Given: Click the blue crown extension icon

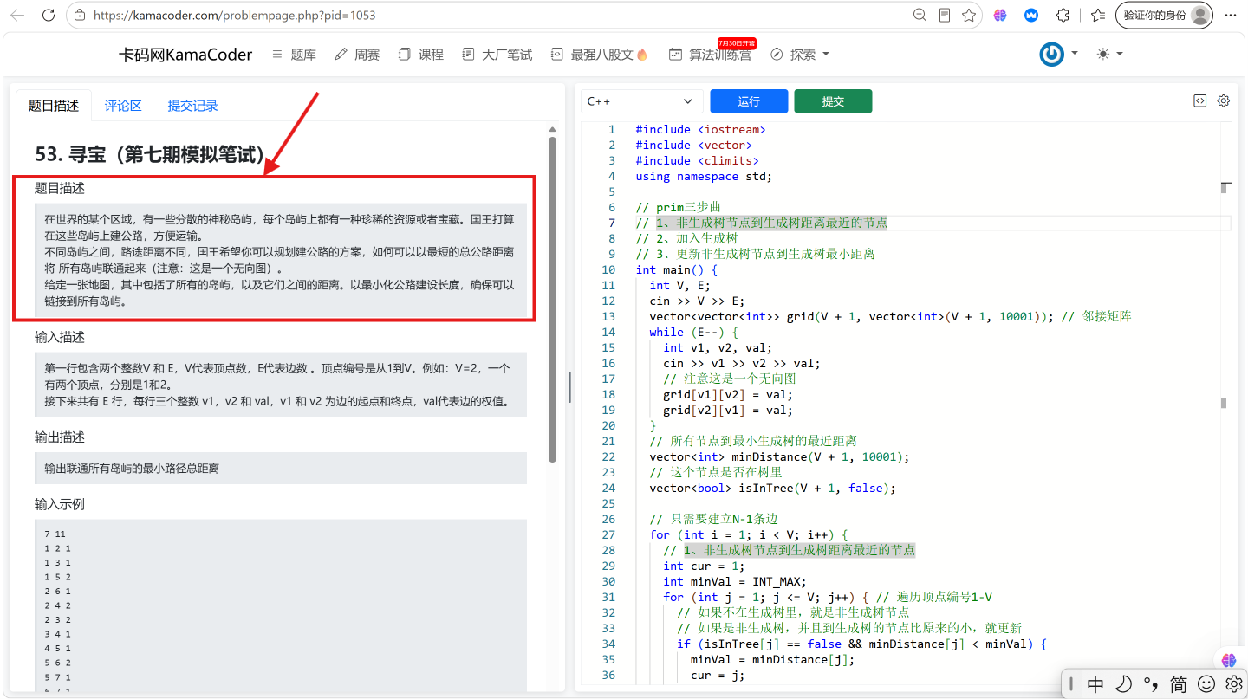Looking at the screenshot, I should tap(1031, 15).
